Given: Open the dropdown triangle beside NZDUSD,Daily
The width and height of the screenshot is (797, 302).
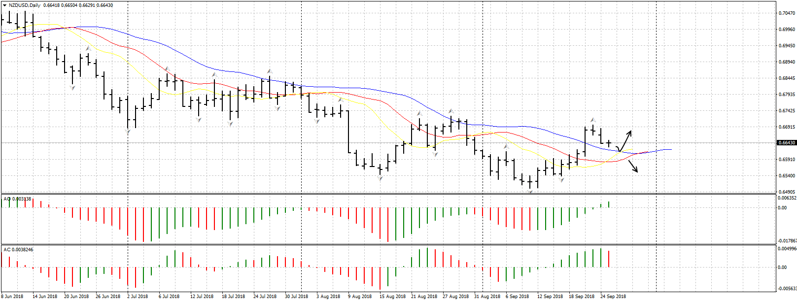Looking at the screenshot, I should tap(4, 5).
